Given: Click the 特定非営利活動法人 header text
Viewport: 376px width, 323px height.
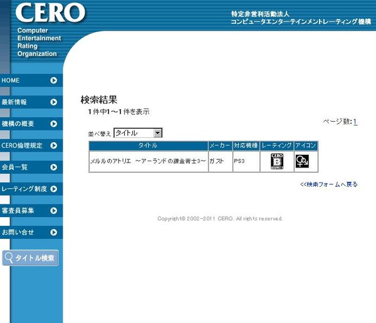Looking at the screenshot, I should point(260,14).
